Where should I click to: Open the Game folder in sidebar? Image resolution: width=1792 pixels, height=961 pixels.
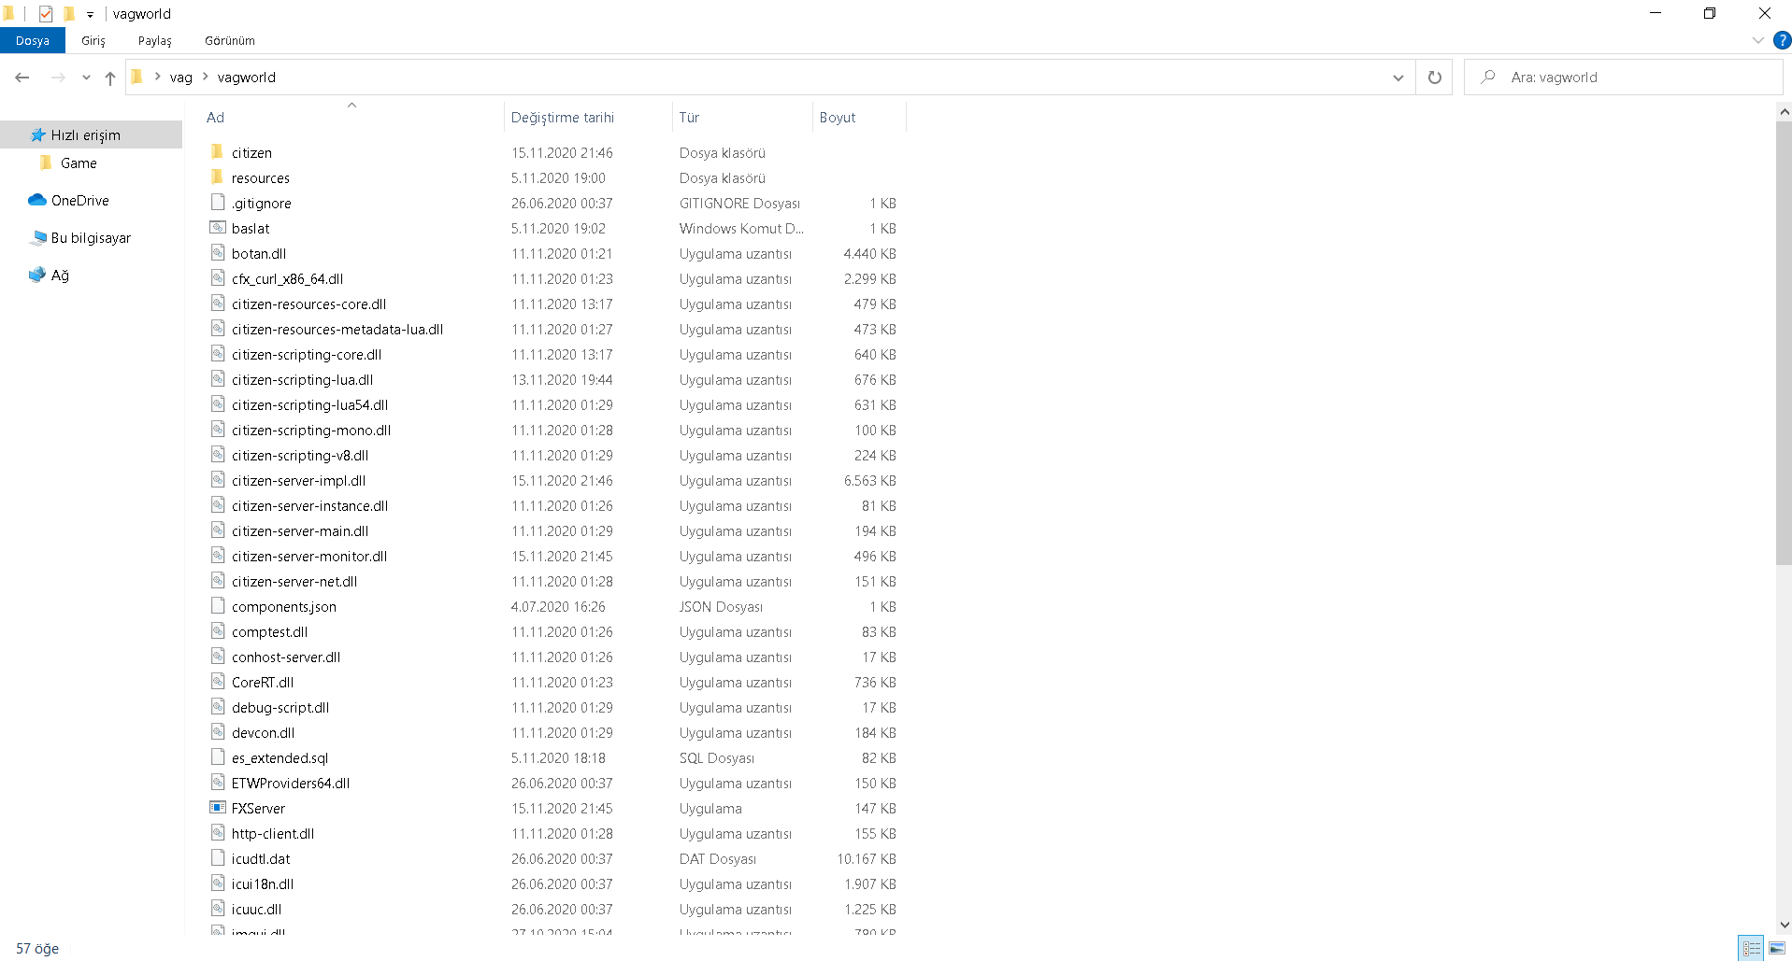[x=79, y=163]
